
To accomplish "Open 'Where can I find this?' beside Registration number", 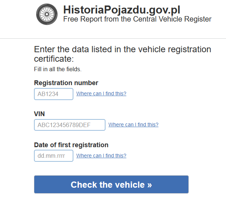I will tap(101, 93).
